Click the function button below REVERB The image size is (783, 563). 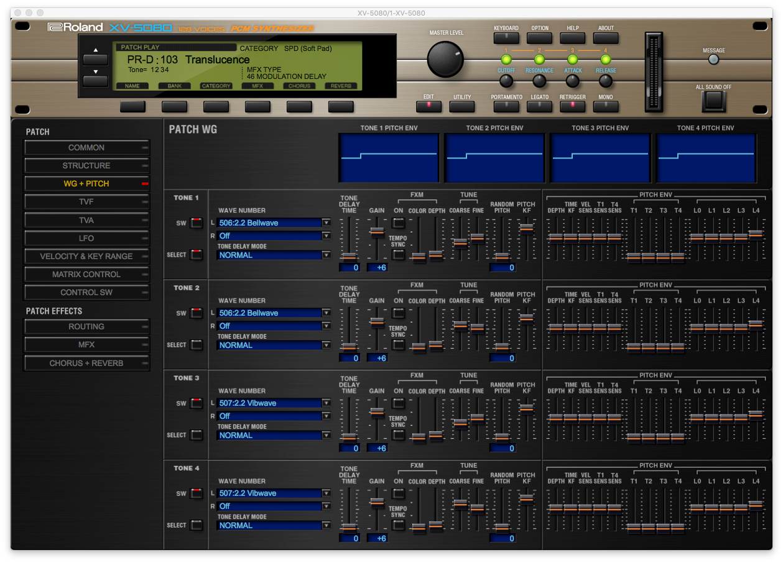coord(341,106)
